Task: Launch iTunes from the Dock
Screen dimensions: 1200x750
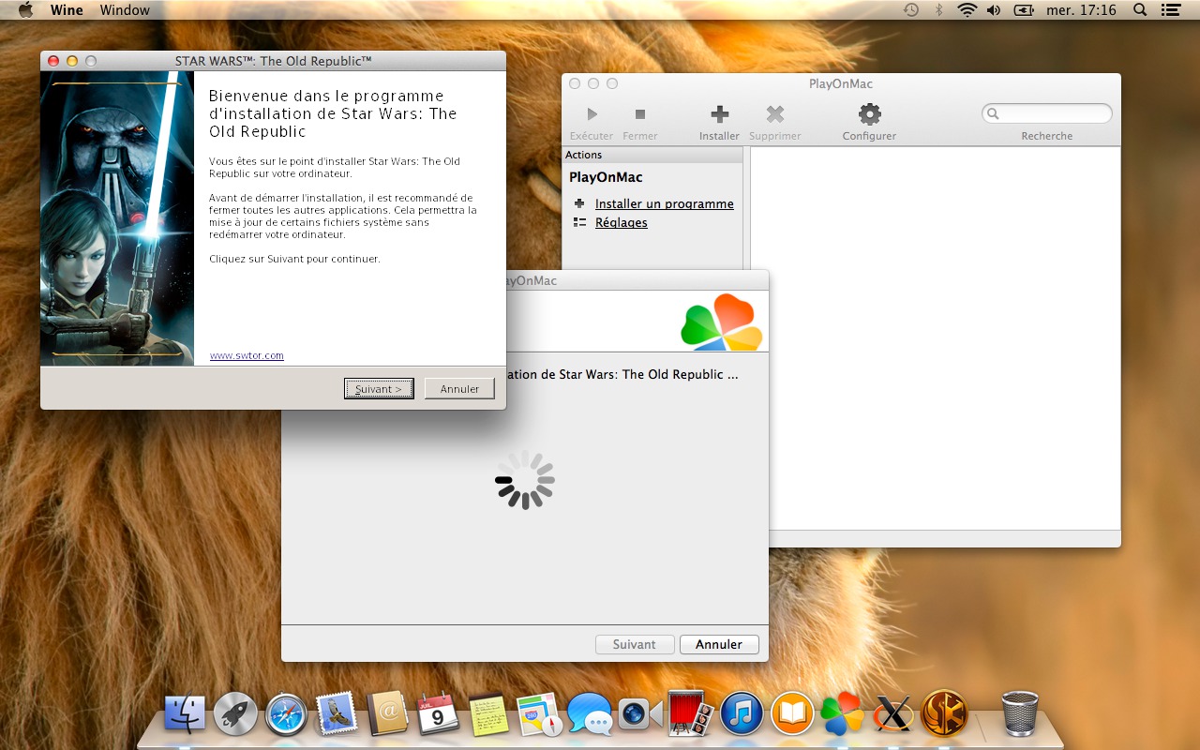Action: click(742, 714)
